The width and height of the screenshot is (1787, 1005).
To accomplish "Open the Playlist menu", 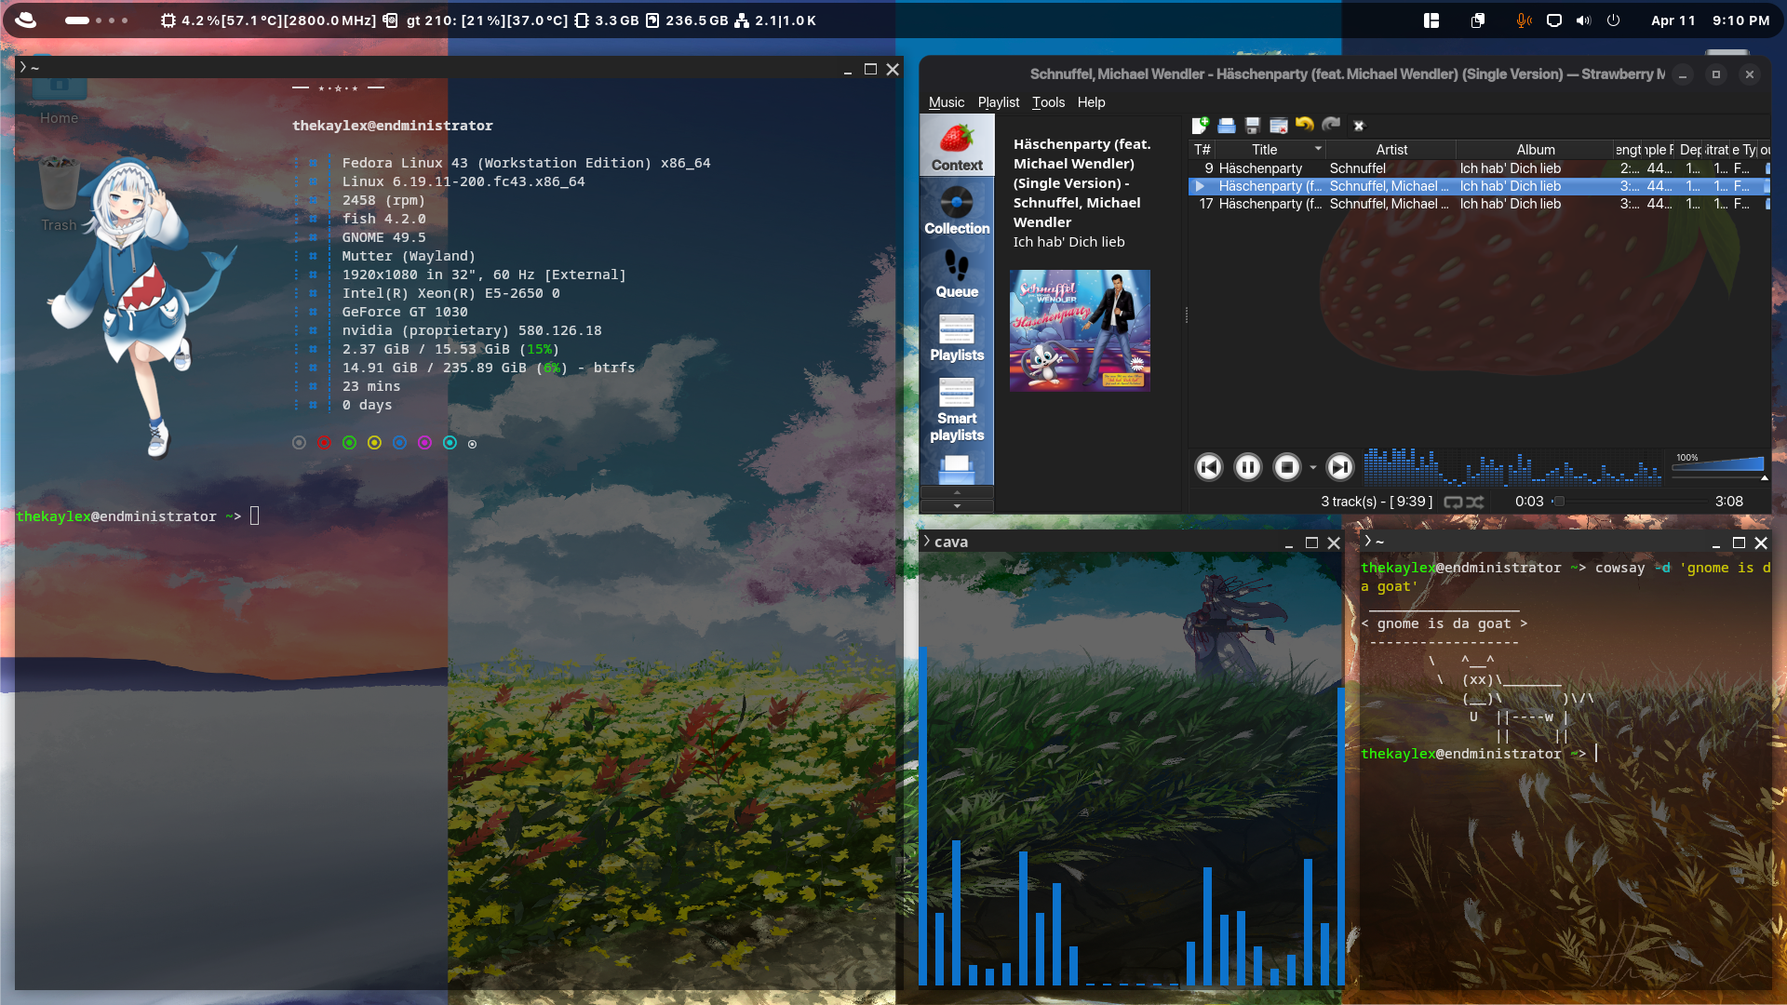I will (998, 102).
